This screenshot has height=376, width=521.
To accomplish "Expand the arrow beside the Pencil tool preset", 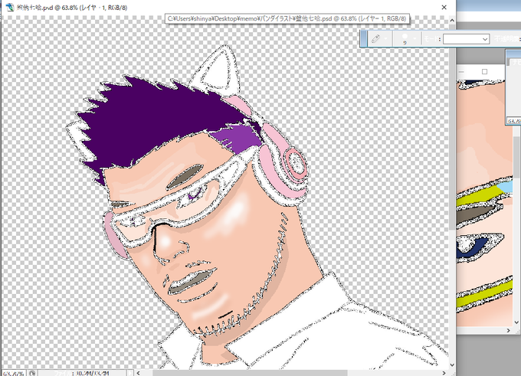I will [385, 39].
